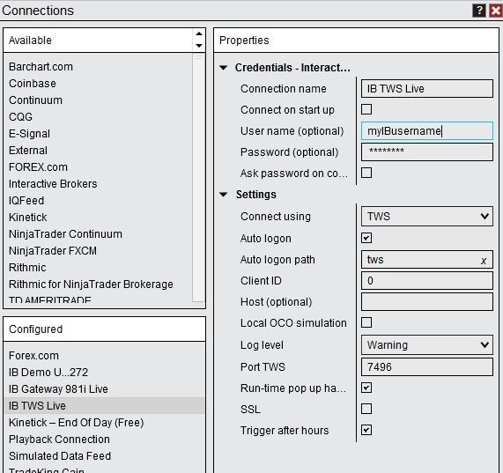This screenshot has width=503, height=473.
Task: Open the help question mark icon
Action: [x=478, y=11]
